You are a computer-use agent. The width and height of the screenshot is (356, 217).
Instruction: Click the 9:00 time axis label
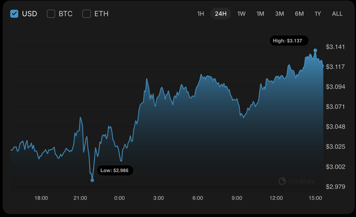(x=237, y=198)
